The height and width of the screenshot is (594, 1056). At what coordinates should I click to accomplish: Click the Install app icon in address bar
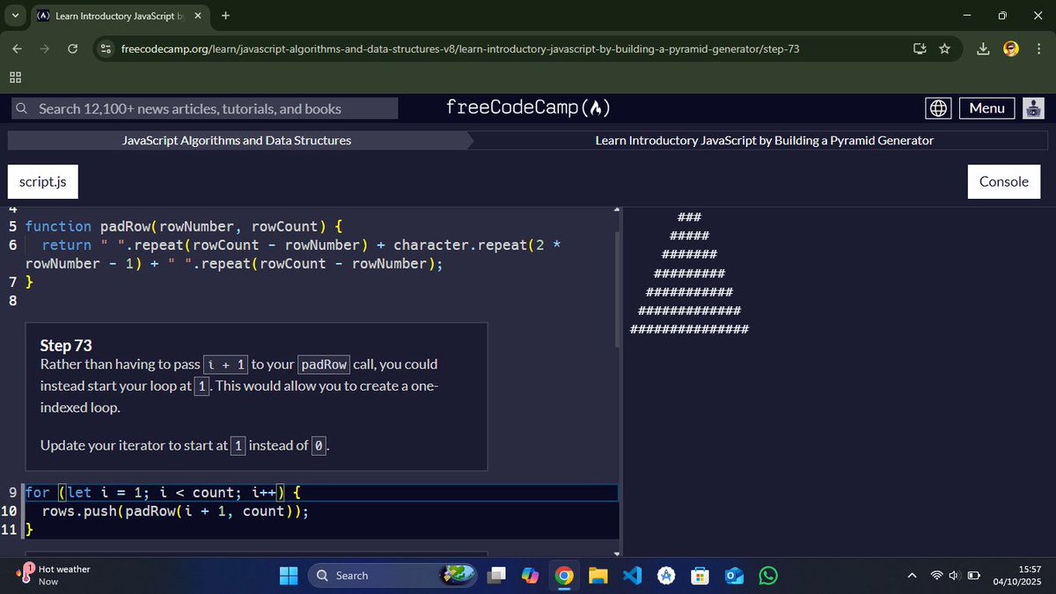pyautogui.click(x=920, y=48)
